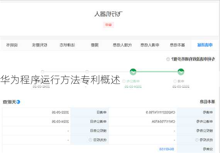Click the help icon next to 优先权日
This screenshot has height=153, width=220.
click(x=90, y=140)
